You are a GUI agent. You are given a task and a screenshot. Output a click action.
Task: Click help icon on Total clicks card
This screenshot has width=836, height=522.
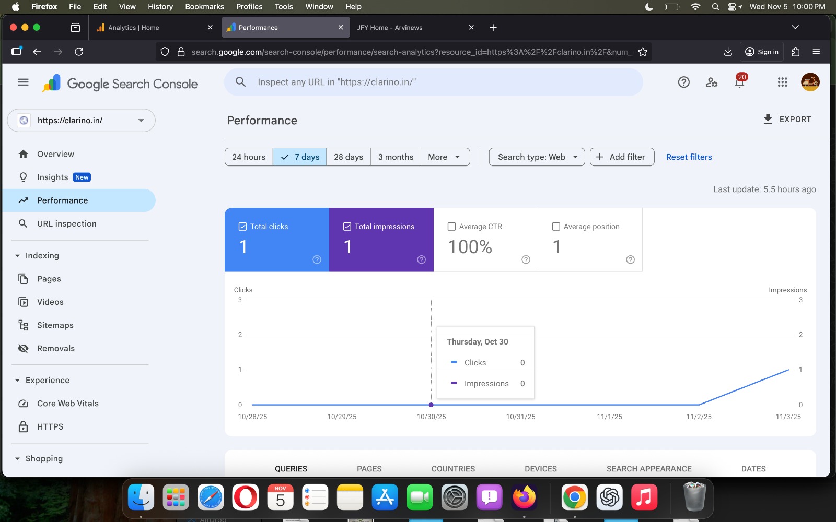[317, 259]
